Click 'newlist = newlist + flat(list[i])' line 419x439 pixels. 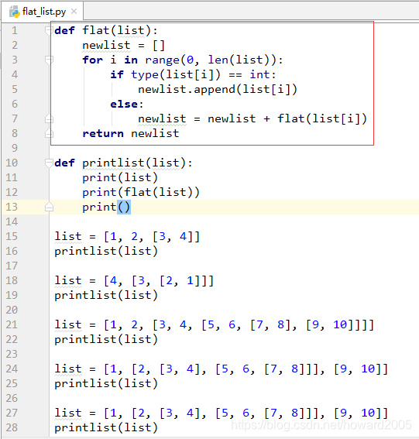252,118
